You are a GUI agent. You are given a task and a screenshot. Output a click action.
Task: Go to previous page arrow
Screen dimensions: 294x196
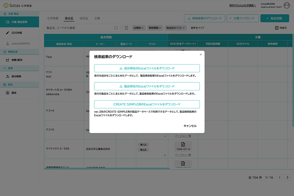click(280, 178)
